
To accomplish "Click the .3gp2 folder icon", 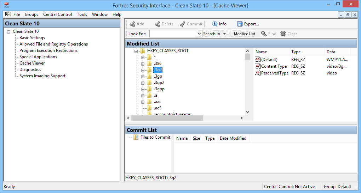I will pos(149,82).
